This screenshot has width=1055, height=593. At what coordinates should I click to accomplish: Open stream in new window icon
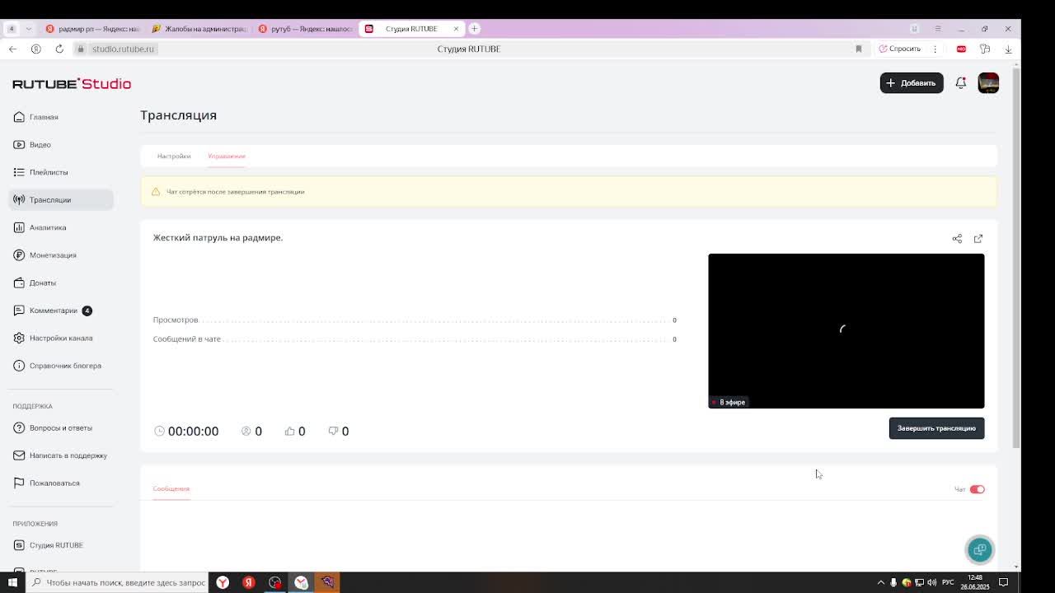pos(978,239)
